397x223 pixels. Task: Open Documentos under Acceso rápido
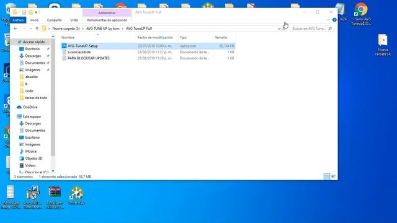pos(35,63)
